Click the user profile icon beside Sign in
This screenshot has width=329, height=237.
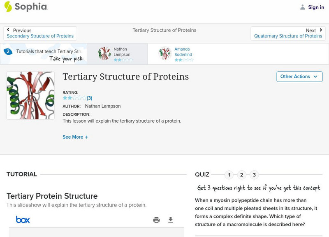pos(303,7)
